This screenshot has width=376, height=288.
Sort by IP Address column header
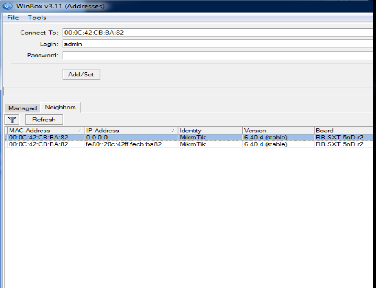(x=131, y=130)
